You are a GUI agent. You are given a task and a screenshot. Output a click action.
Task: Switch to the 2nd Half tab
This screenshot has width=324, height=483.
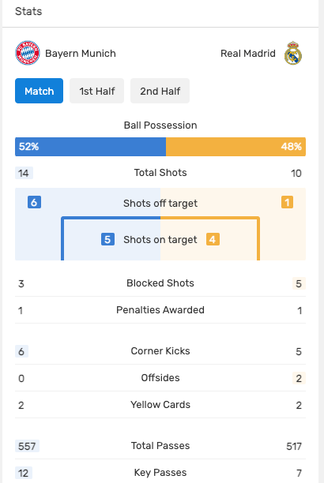click(160, 91)
